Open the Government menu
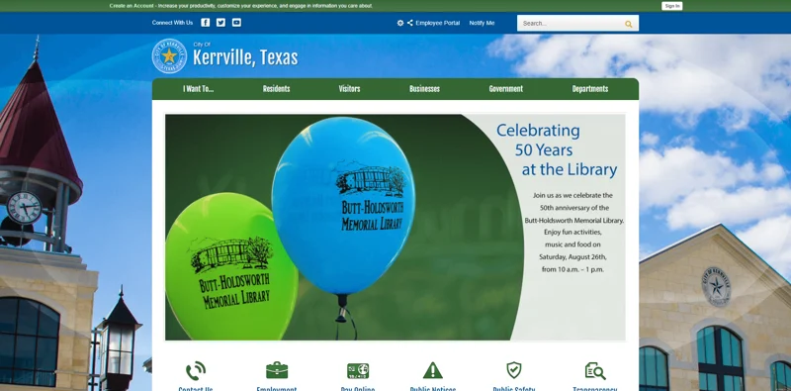Image resolution: width=791 pixels, height=391 pixels. [x=506, y=89]
